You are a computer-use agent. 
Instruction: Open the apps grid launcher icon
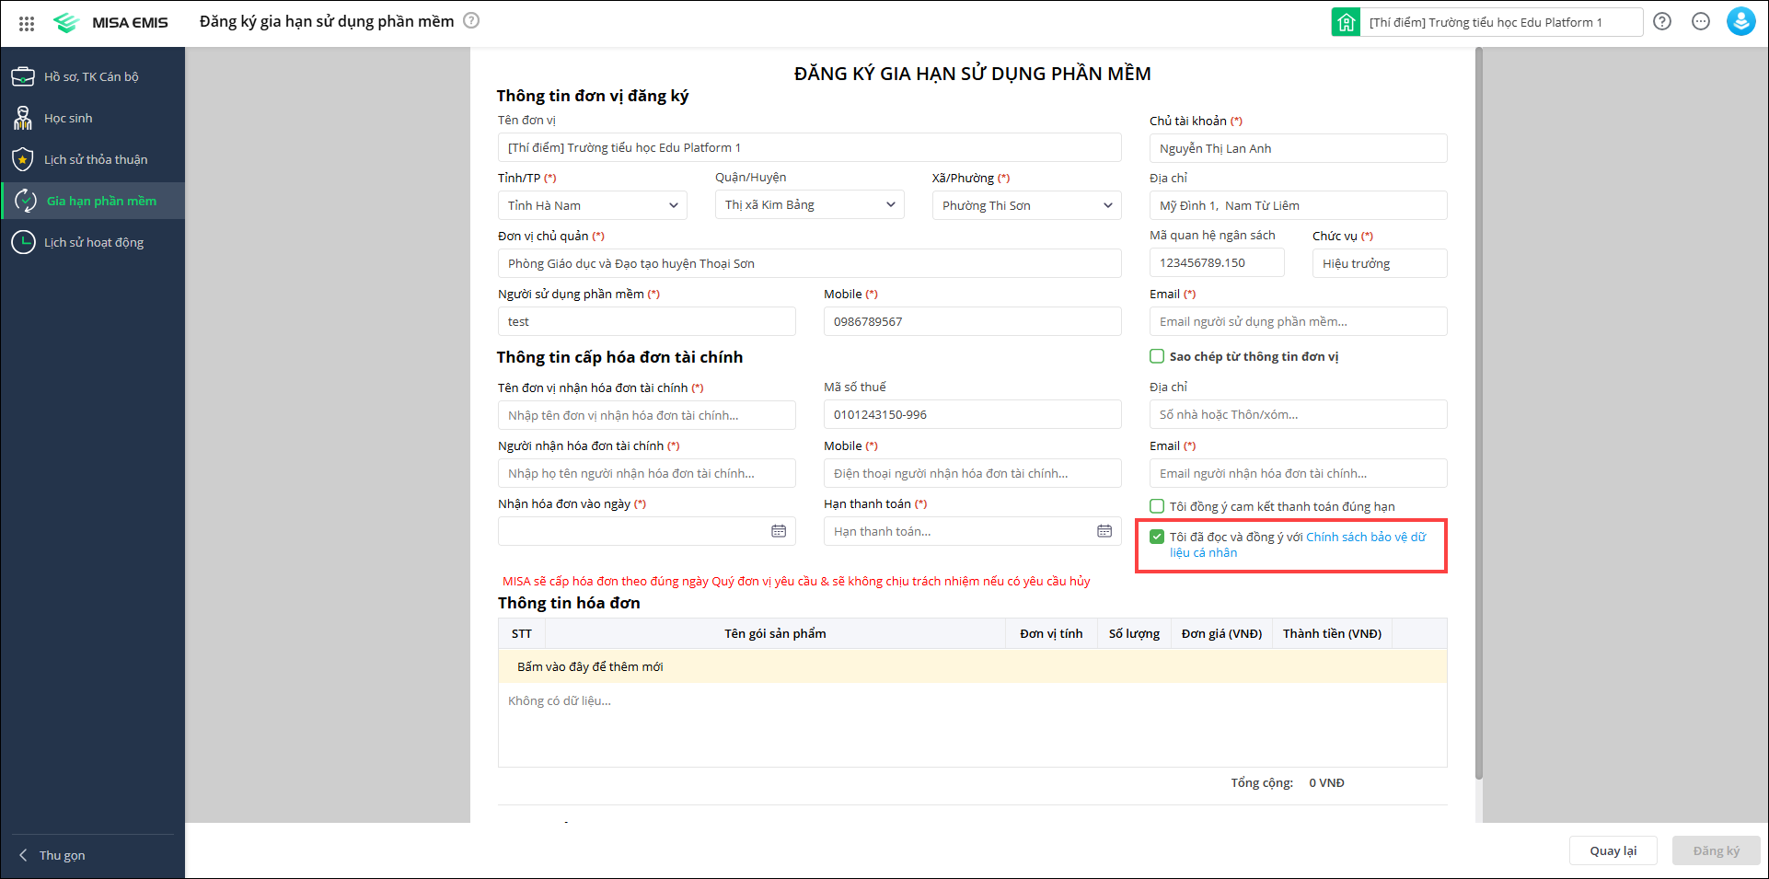click(x=27, y=23)
